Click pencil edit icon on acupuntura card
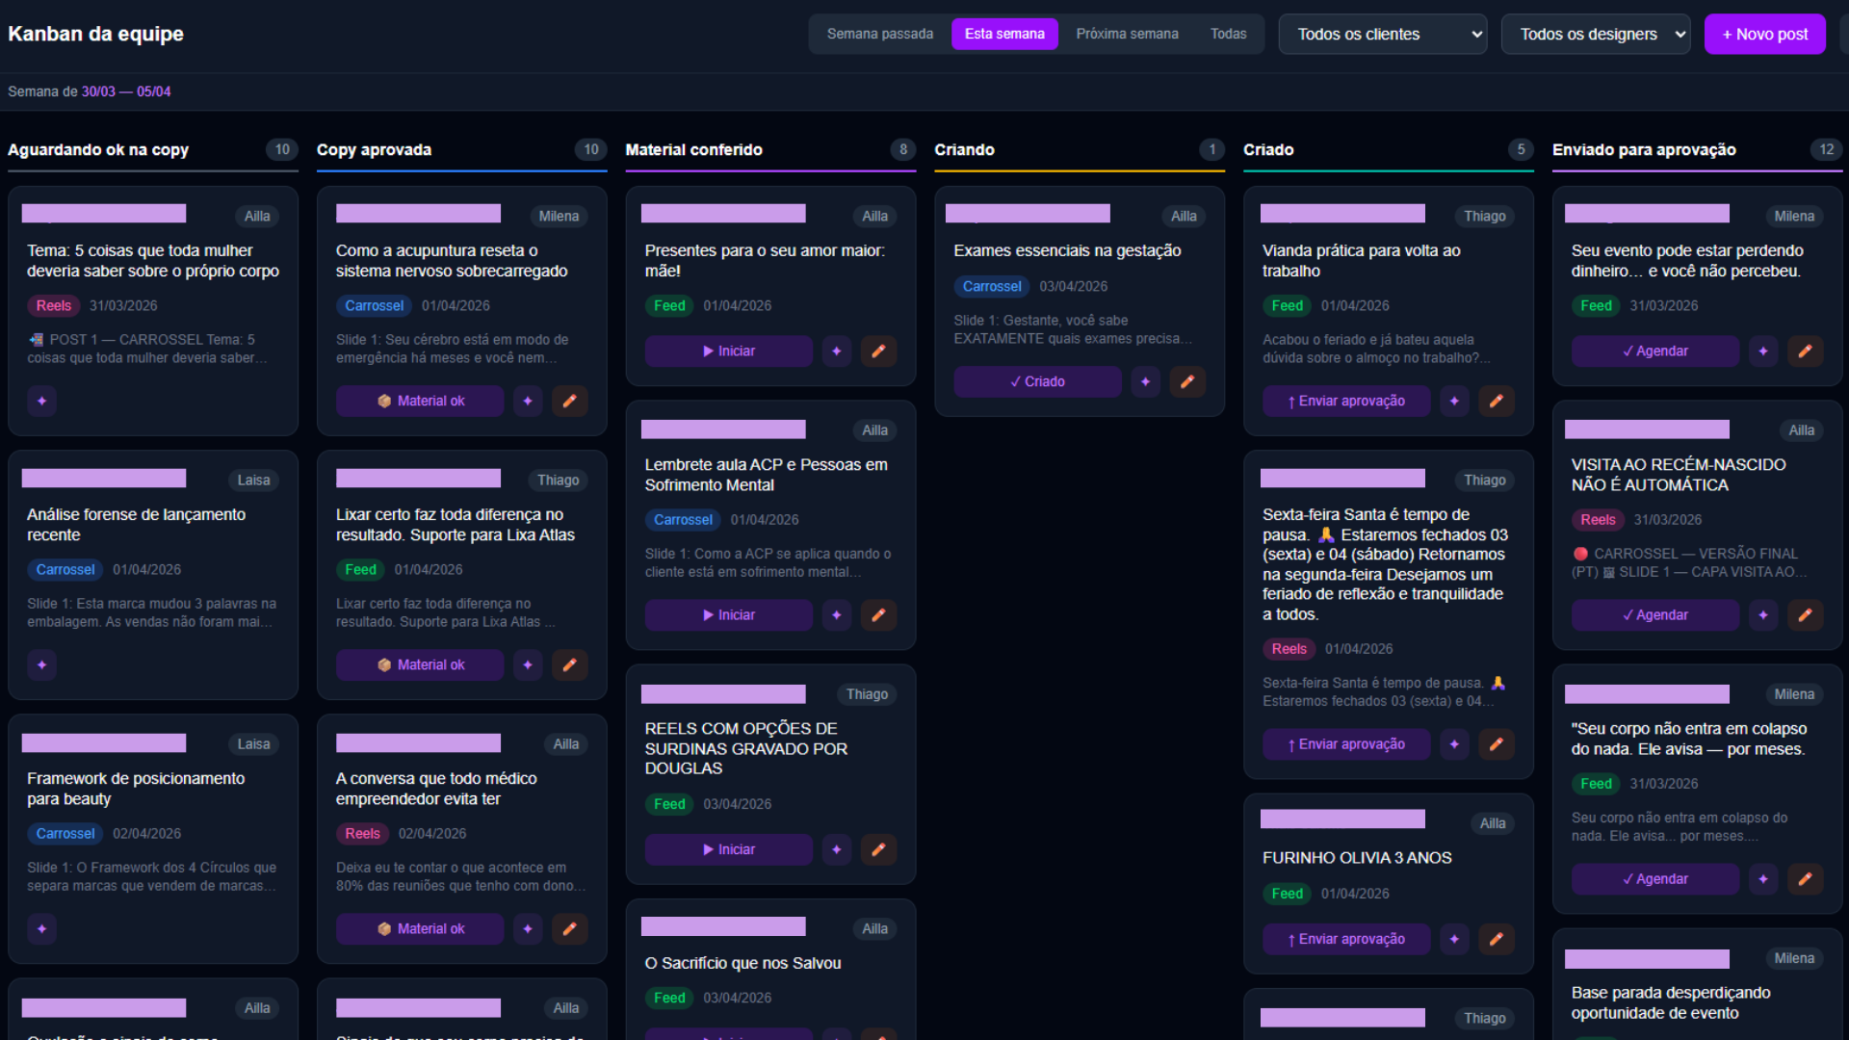The image size is (1849, 1040). [x=570, y=401]
